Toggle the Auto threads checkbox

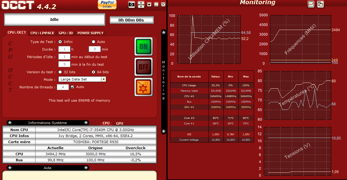72,87
